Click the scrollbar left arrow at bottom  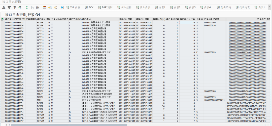7,125
